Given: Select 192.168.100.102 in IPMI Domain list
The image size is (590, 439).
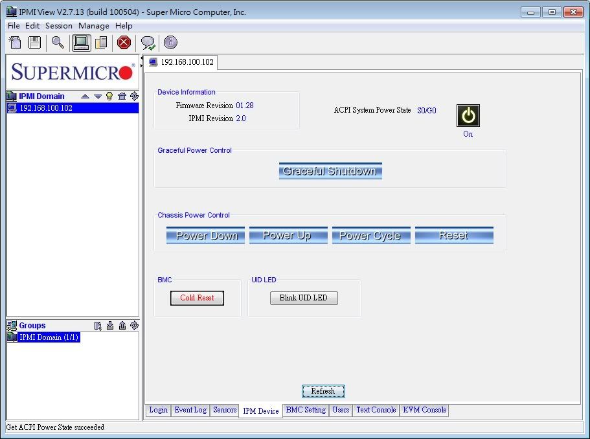Looking at the screenshot, I should (x=73, y=108).
